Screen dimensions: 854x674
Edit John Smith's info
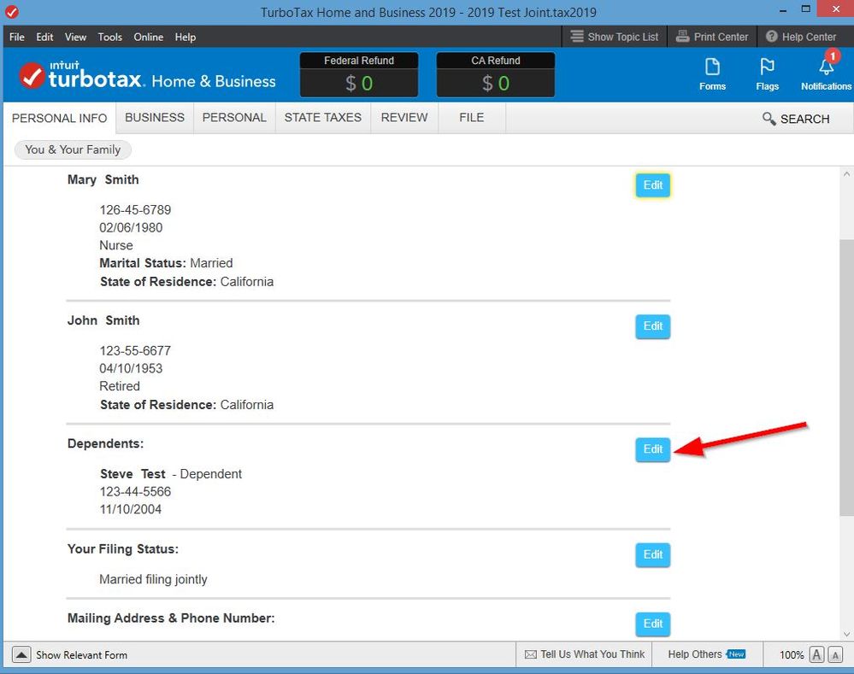[652, 326]
